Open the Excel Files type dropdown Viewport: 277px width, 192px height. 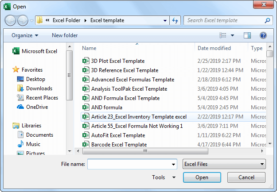(224, 164)
